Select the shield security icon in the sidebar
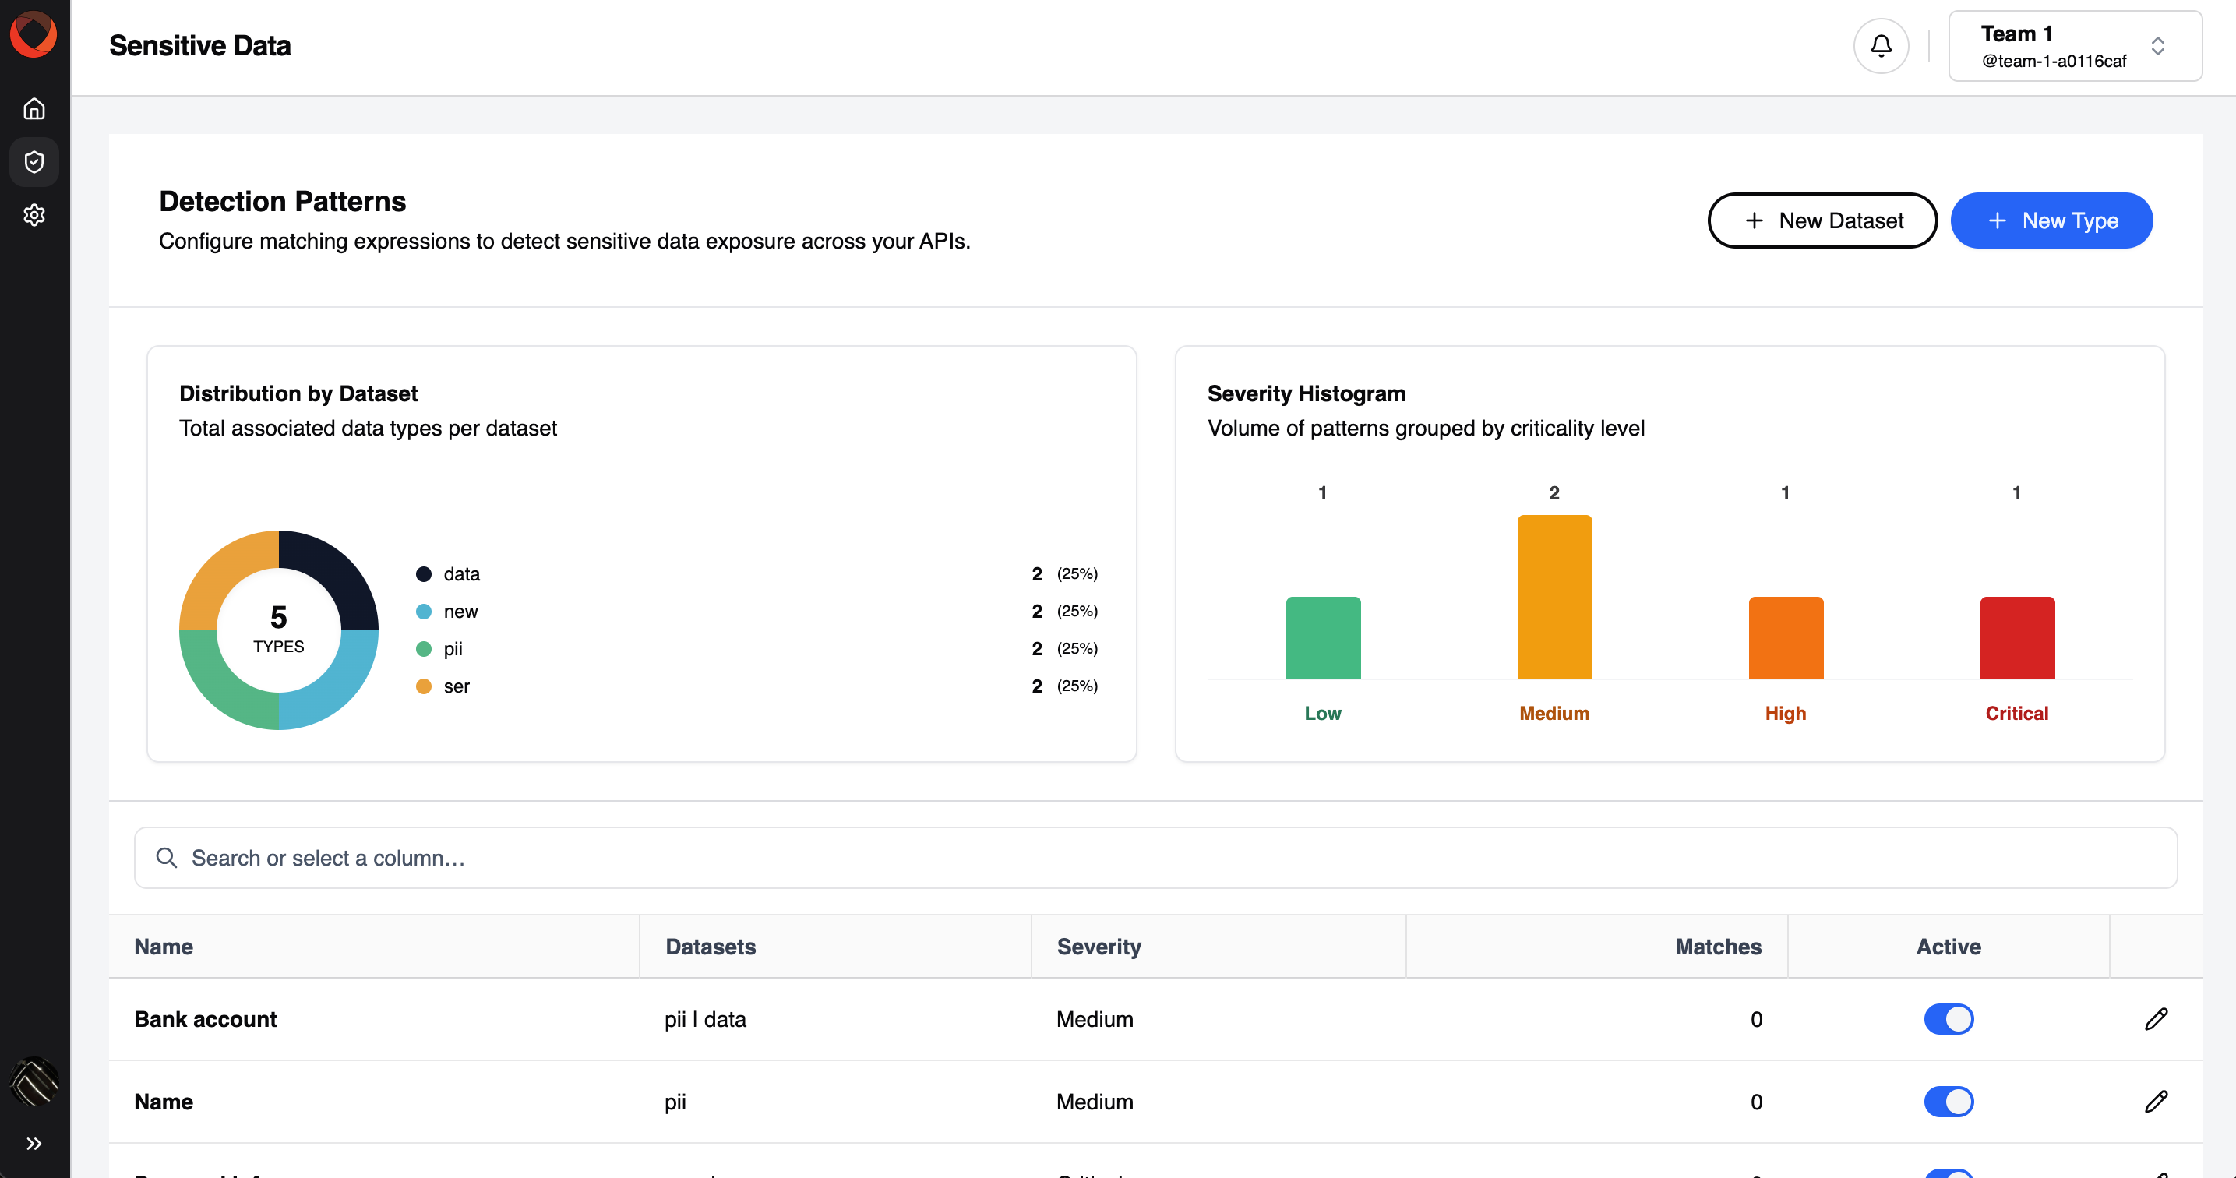 pos(34,161)
